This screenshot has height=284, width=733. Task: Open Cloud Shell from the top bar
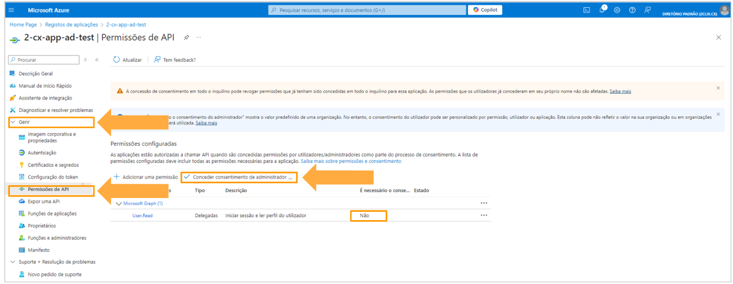pos(586,10)
